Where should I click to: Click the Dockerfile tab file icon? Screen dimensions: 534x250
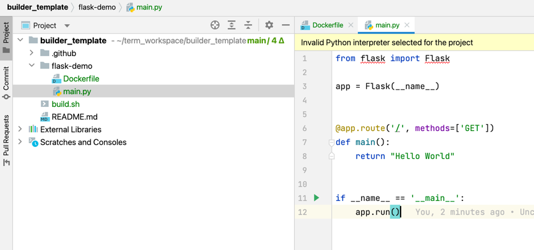304,25
